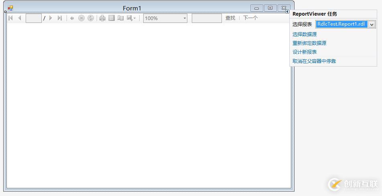Click the find text input field

tap(207, 18)
